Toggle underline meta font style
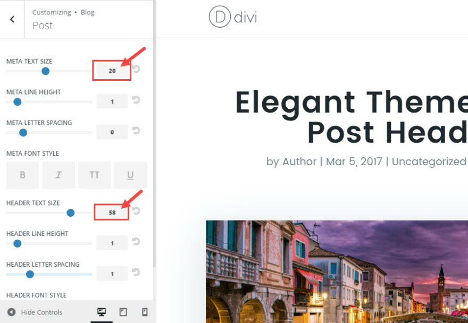 point(130,175)
